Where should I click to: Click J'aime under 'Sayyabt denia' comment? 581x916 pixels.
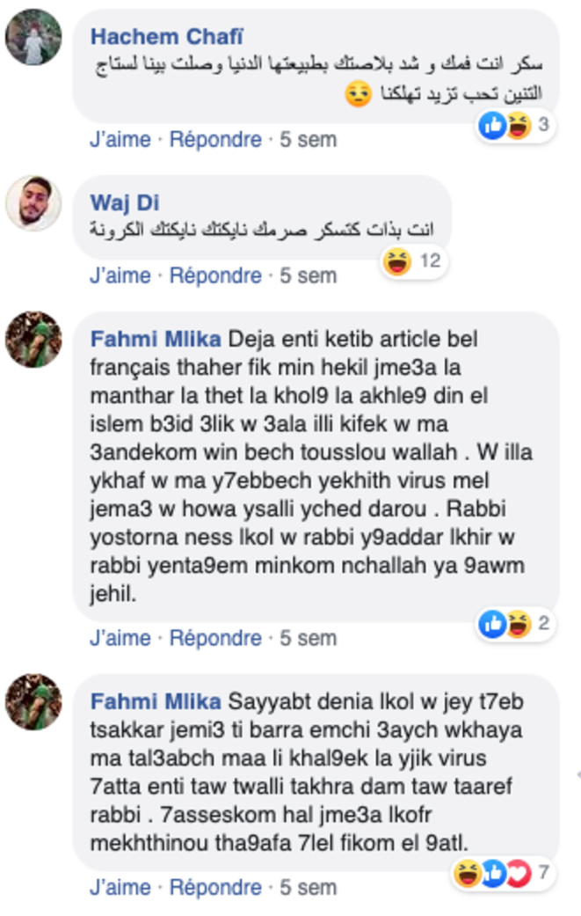[x=120, y=887]
